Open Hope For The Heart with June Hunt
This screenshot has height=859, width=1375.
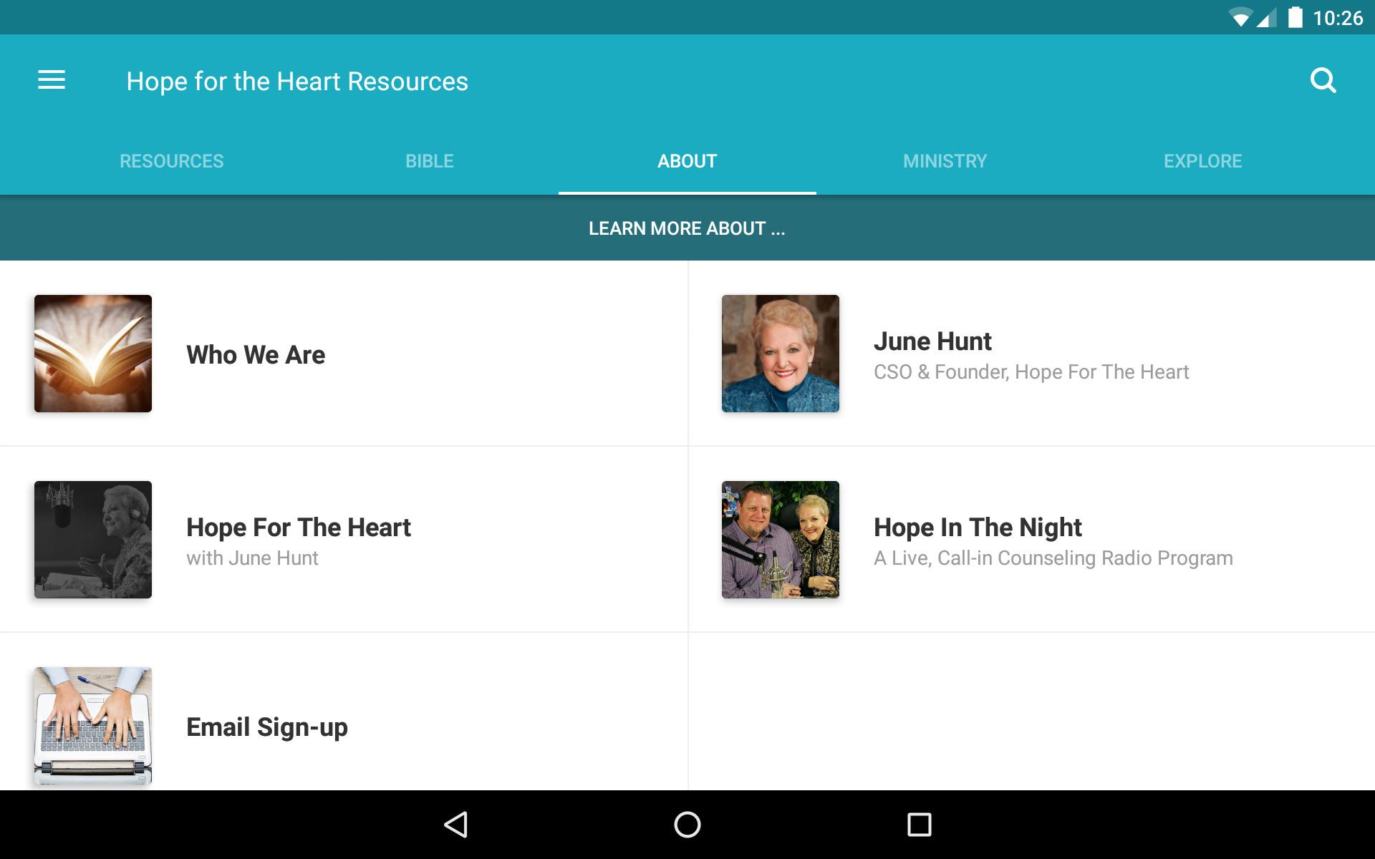click(x=344, y=540)
